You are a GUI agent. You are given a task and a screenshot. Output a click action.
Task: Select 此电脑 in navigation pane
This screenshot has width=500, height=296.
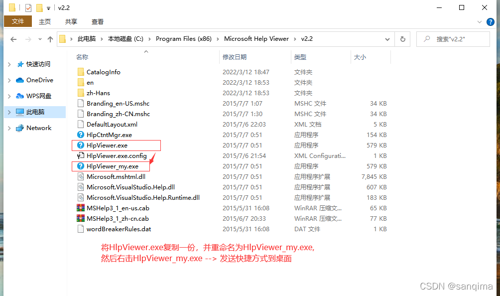click(x=35, y=112)
